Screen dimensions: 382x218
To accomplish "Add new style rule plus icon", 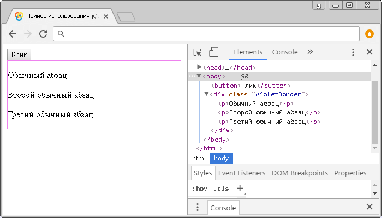I will (x=240, y=189).
